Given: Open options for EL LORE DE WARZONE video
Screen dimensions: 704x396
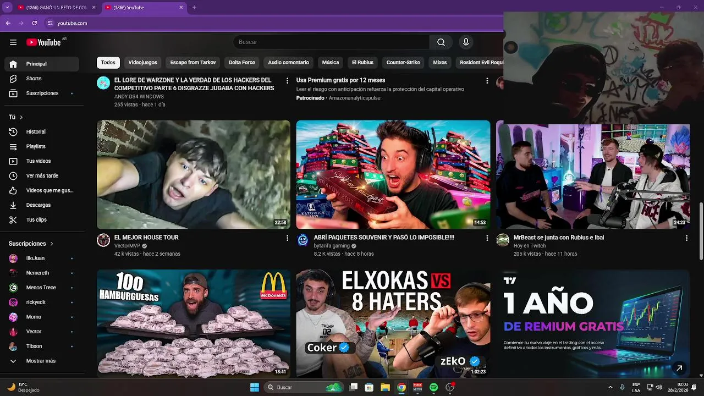Looking at the screenshot, I should pyautogui.click(x=287, y=81).
